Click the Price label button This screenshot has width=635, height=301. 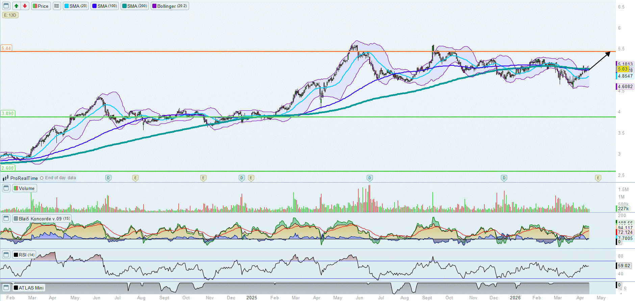coord(41,6)
